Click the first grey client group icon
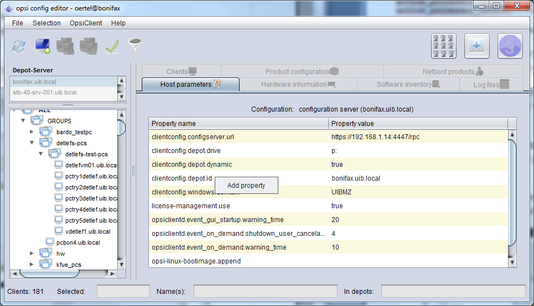The image size is (534, 306). click(65, 46)
